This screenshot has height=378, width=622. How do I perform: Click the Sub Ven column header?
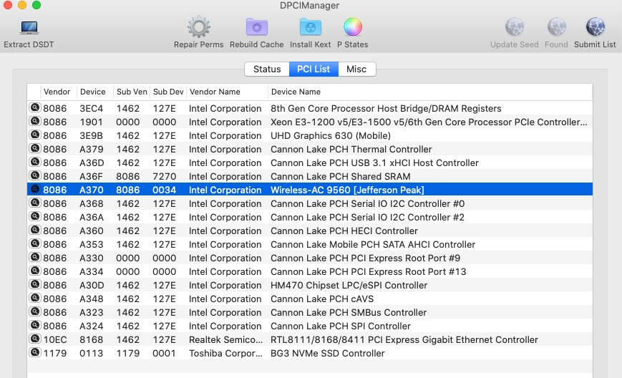tap(132, 92)
